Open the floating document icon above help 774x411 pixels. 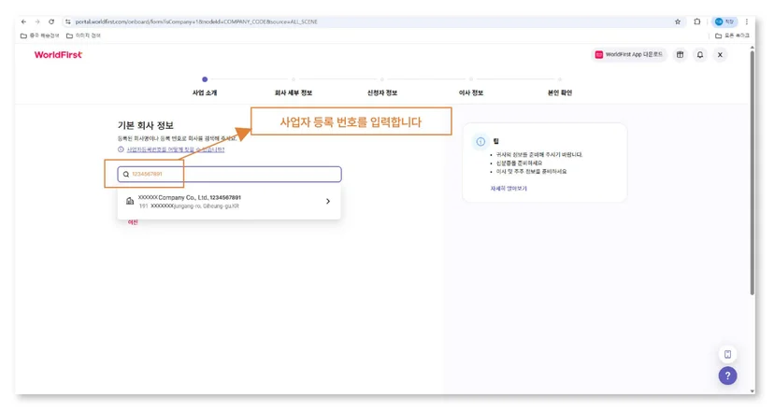727,354
